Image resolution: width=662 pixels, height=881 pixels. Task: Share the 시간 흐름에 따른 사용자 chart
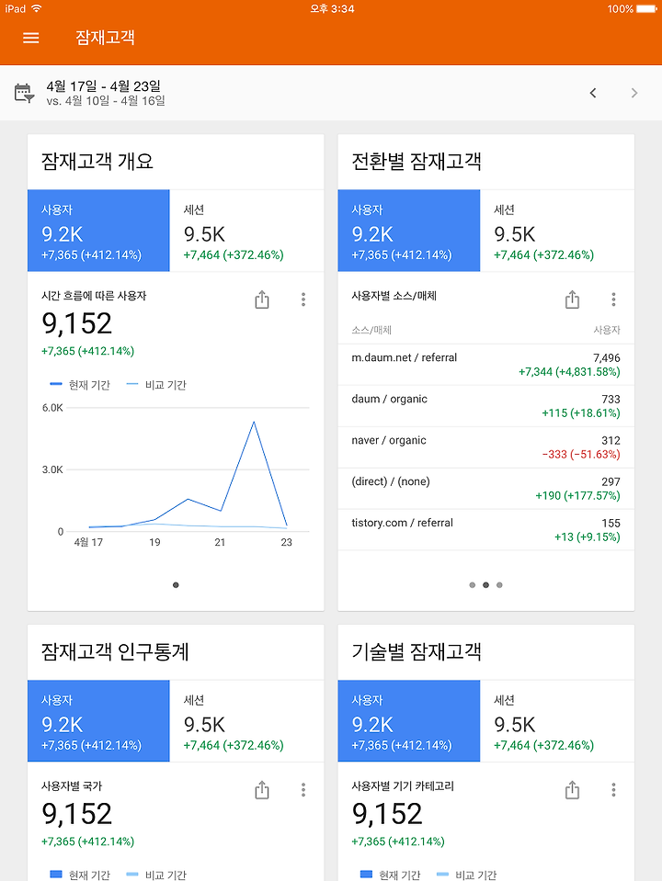[x=262, y=299]
